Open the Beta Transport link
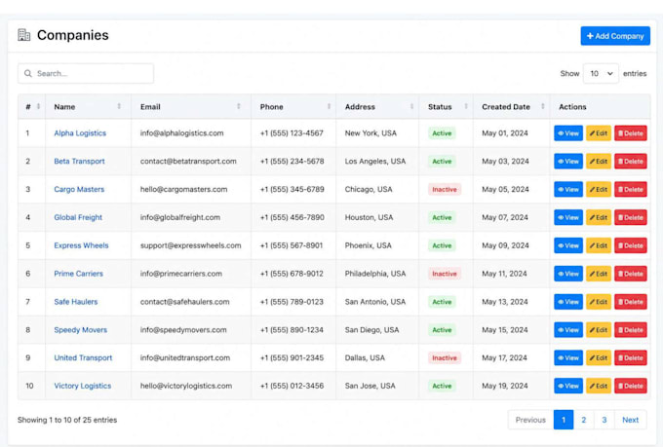 (79, 161)
